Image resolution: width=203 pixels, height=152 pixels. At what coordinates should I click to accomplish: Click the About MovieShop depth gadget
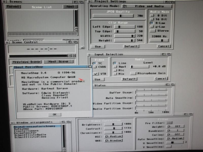click(90, 67)
